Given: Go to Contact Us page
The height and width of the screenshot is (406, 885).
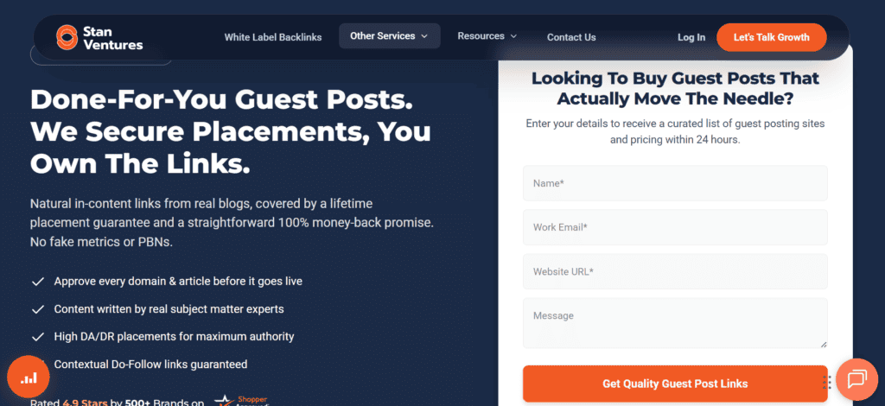Looking at the screenshot, I should (571, 37).
